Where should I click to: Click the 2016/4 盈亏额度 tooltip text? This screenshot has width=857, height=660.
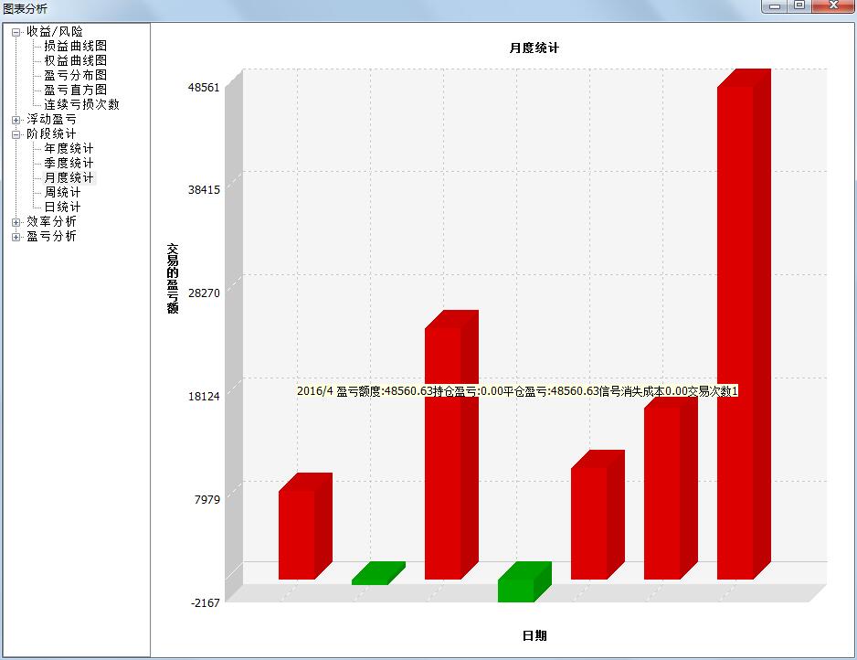coord(517,391)
